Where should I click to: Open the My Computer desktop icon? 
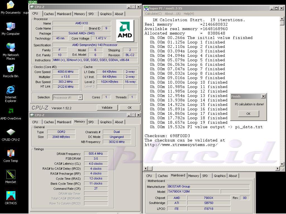point(11,28)
